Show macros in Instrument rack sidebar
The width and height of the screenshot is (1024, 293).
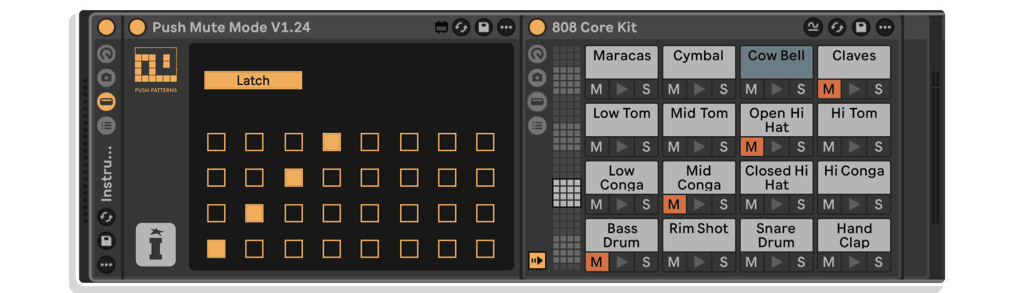107,54
